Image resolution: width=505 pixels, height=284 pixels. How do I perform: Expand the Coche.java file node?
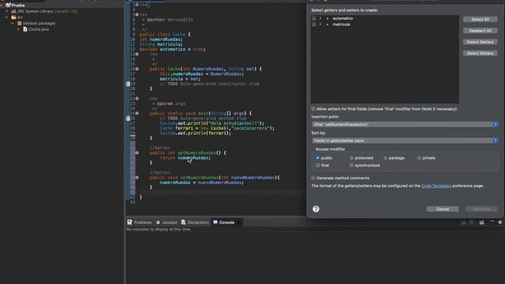tap(18, 29)
